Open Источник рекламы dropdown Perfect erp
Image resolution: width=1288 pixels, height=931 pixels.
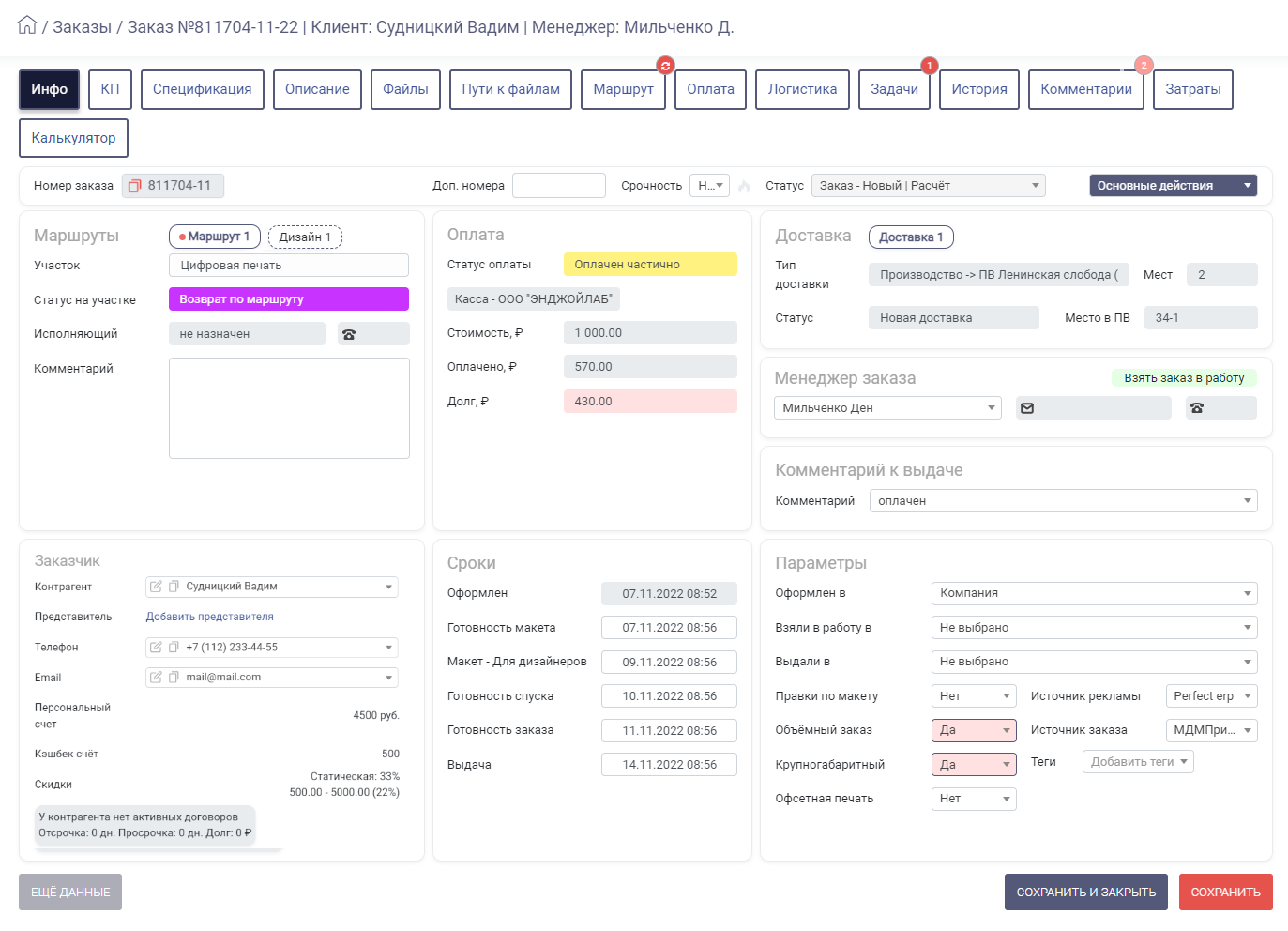pyautogui.click(x=1211, y=696)
